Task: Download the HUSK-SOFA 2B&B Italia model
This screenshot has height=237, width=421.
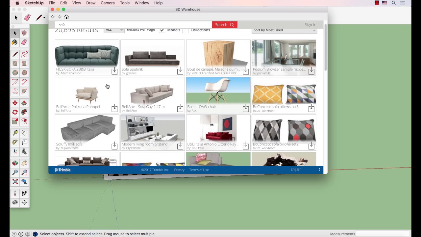Action: (x=114, y=71)
